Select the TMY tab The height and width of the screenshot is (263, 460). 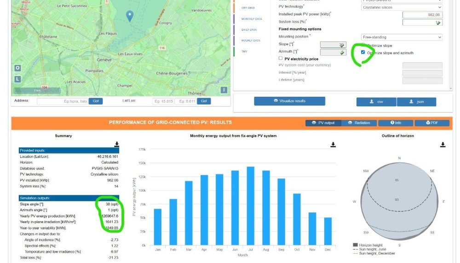click(x=244, y=52)
